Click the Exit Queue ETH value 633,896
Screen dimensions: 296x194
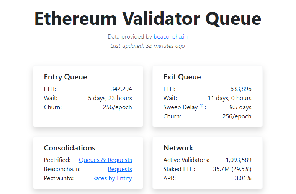[x=241, y=89]
